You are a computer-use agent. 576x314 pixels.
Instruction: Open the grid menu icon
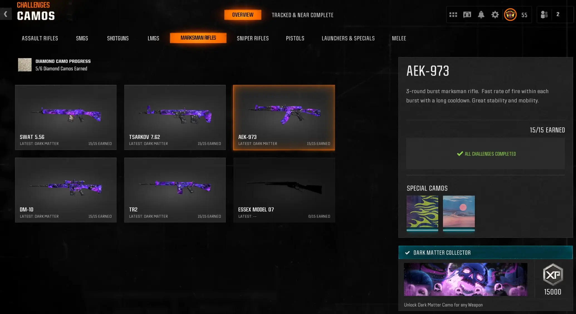pos(453,15)
